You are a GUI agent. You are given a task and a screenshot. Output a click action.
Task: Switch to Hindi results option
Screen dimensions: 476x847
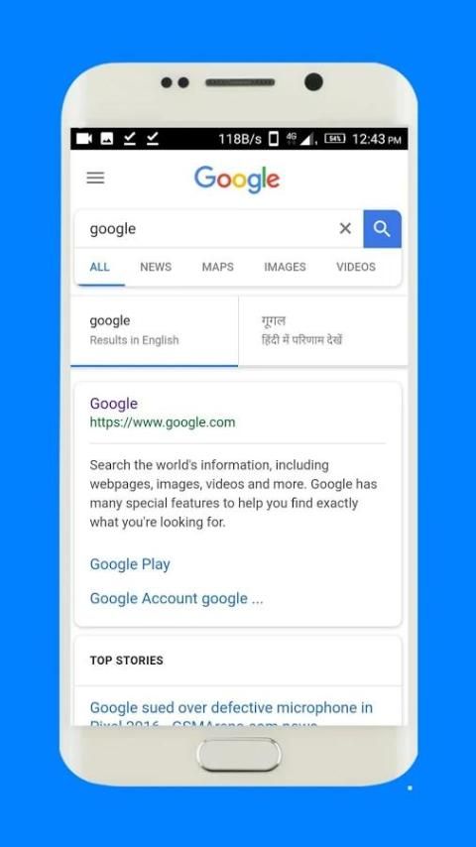(323, 330)
